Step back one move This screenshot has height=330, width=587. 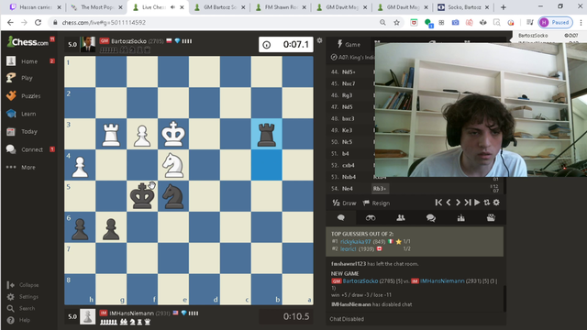click(x=449, y=203)
